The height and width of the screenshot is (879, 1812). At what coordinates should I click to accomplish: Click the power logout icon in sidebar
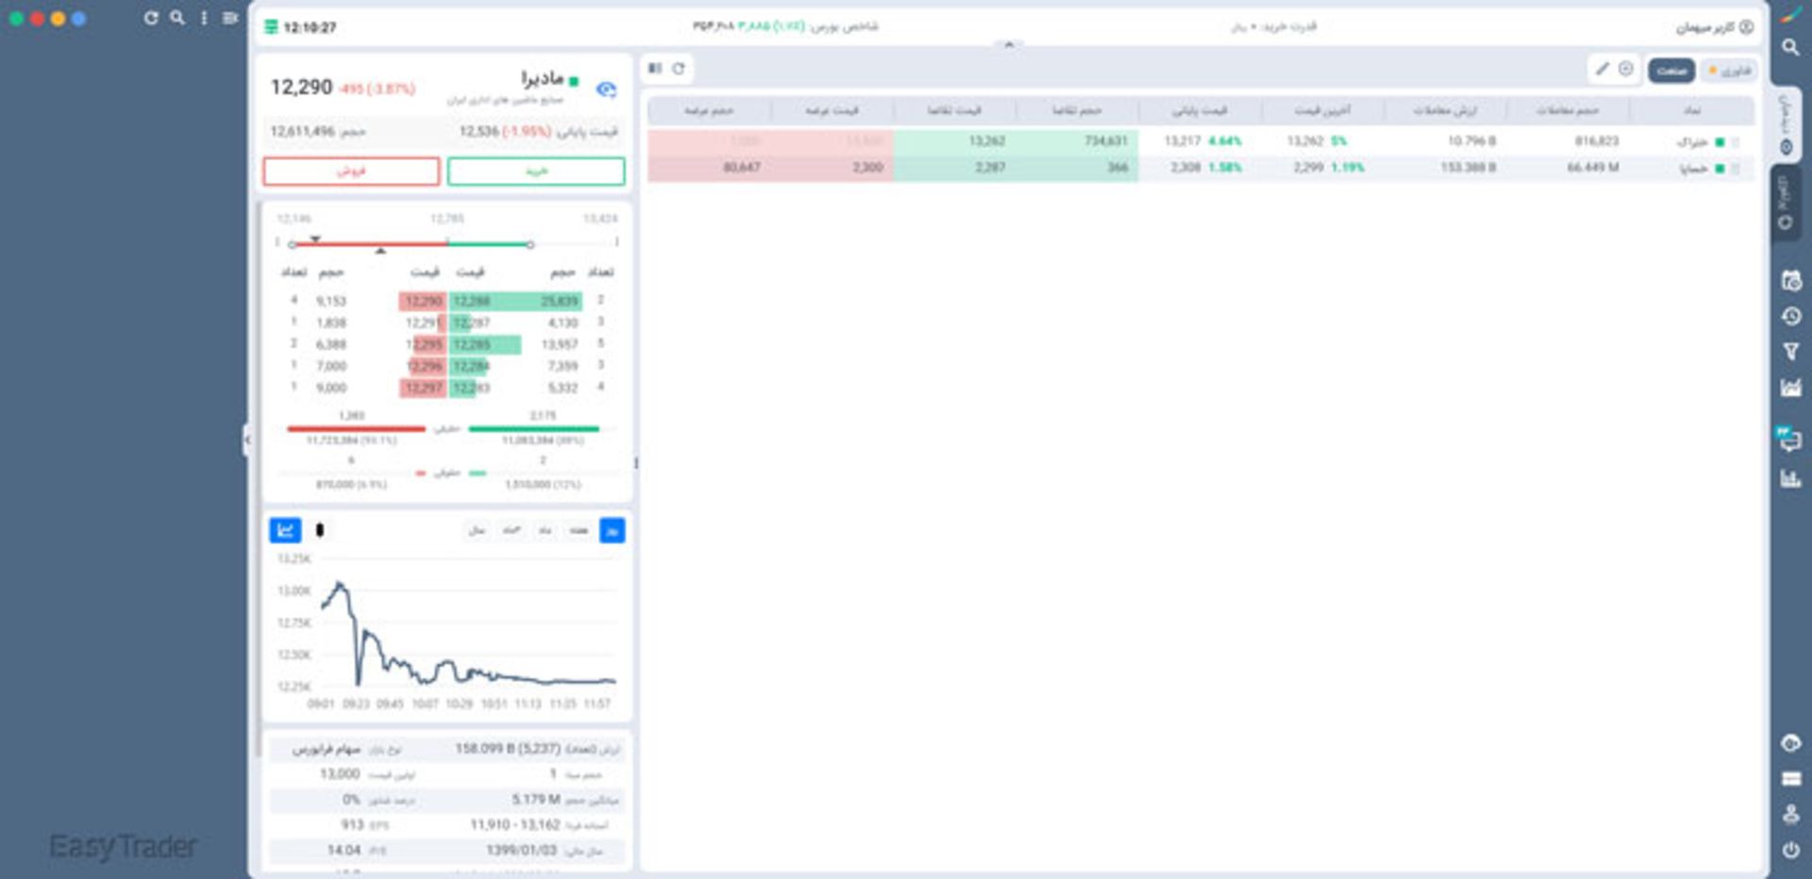click(x=1790, y=850)
